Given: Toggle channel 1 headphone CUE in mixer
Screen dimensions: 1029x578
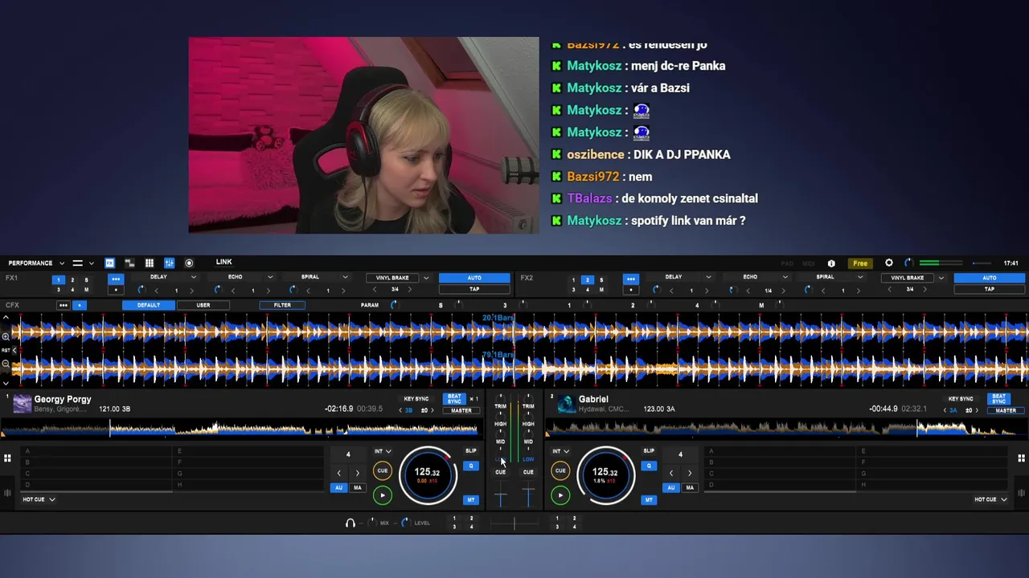Looking at the screenshot, I should [x=500, y=472].
